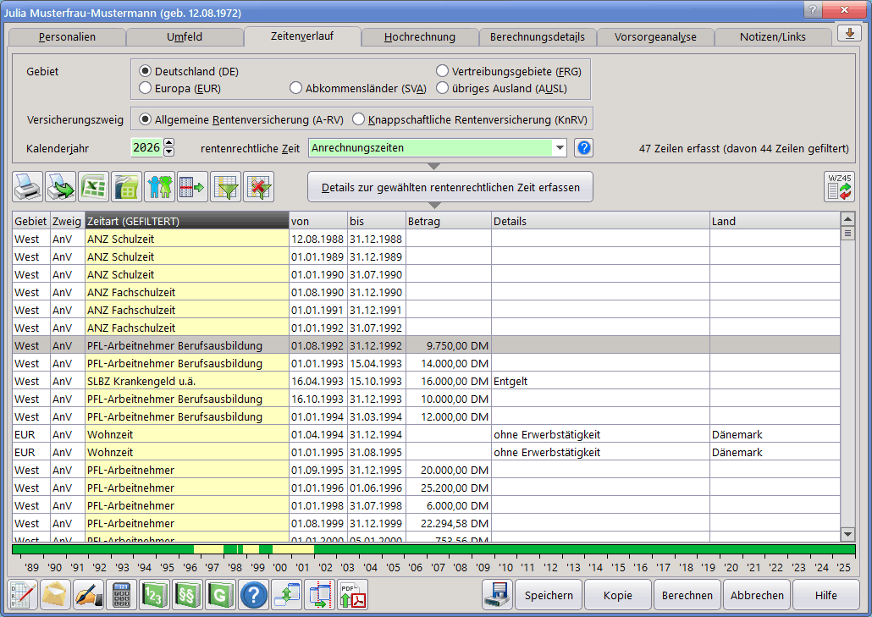Click the remove filter icon with red X

coord(258,187)
